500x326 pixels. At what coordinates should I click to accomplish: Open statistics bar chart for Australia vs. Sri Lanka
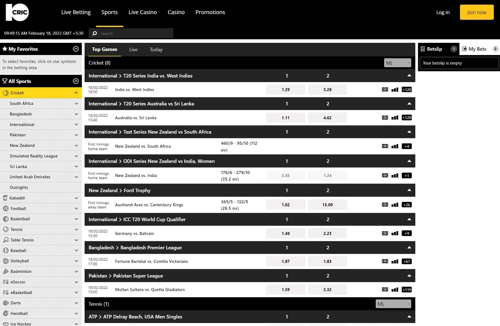point(395,118)
